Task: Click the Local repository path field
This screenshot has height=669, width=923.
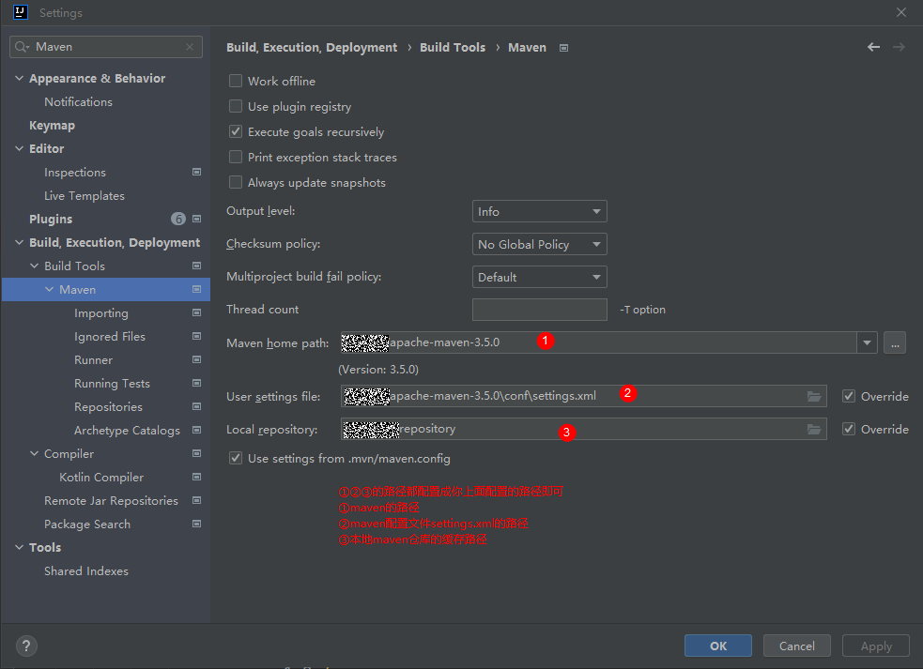Action: point(583,430)
